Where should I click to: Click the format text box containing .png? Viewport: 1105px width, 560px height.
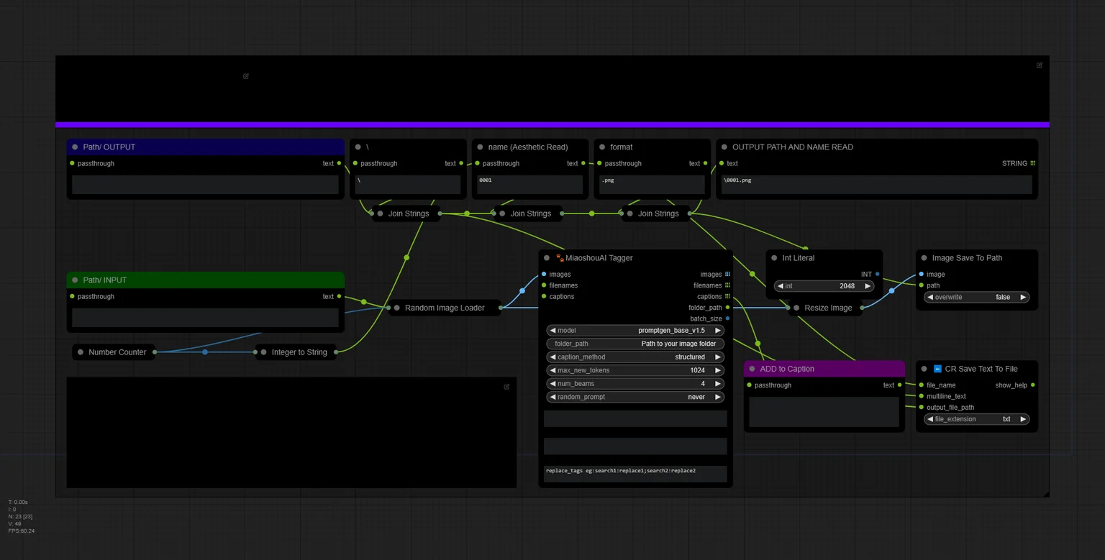pos(652,185)
